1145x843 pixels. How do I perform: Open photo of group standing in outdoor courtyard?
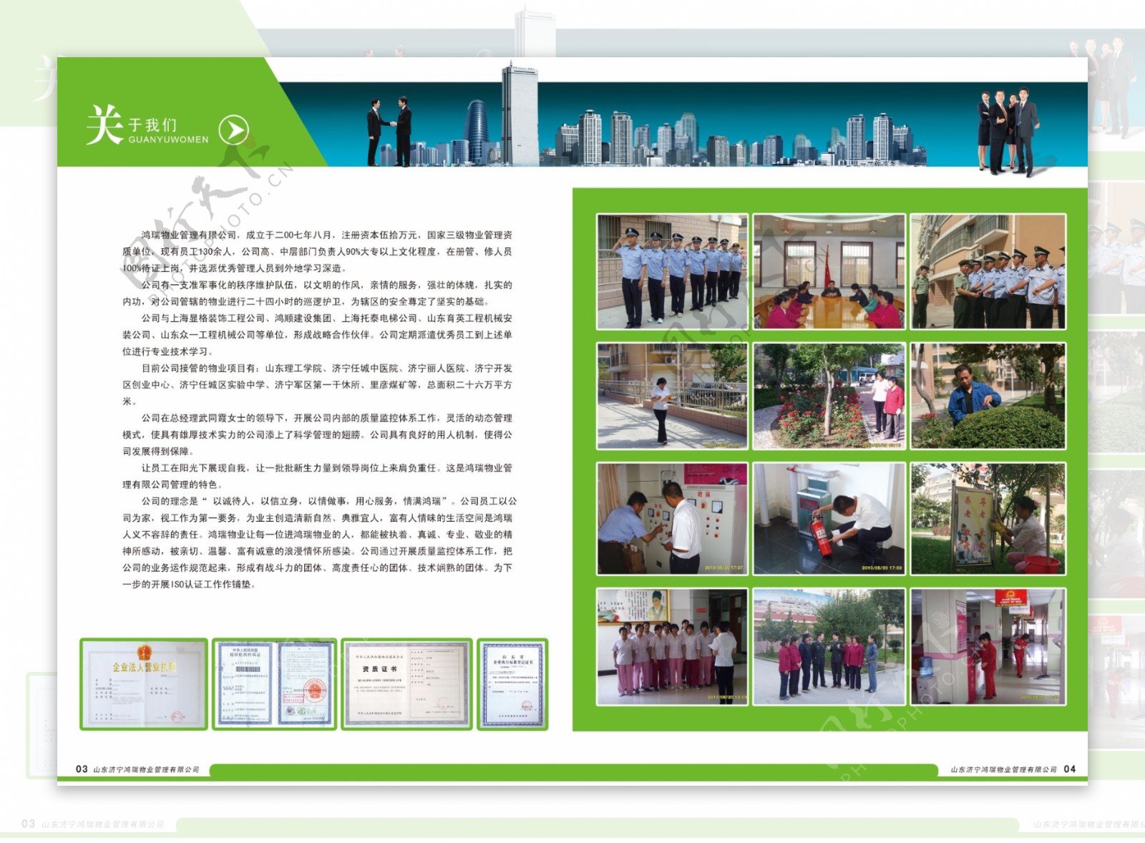pos(829,646)
